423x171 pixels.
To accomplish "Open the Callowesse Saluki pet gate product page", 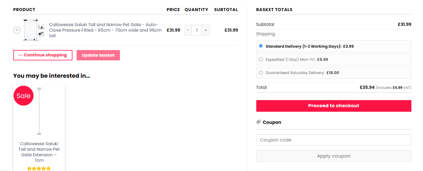I will coord(105,30).
